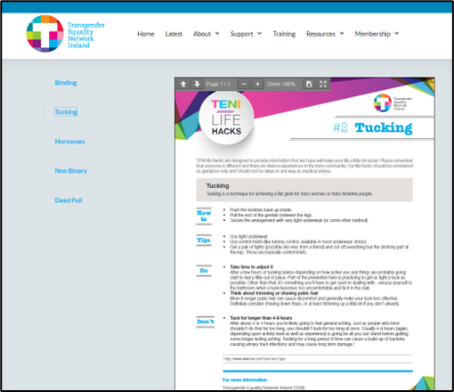Viewport: 454px width, 392px height.
Task: Click 'Think about trimming or shaving' bold text
Action: click(x=274, y=293)
